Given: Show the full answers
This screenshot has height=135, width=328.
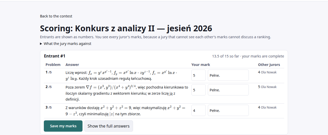Looking at the screenshot, I should (109, 126).
